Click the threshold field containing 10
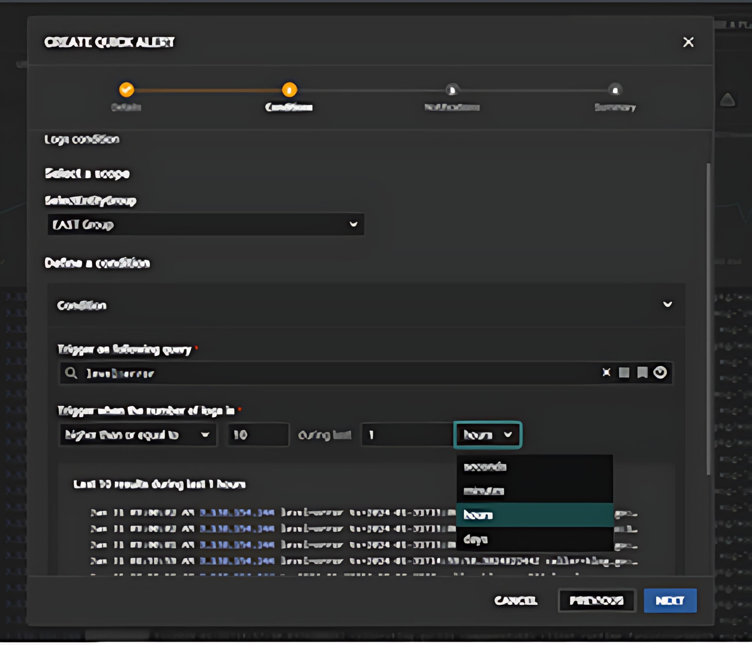Image resolution: width=752 pixels, height=645 pixels. coord(258,435)
